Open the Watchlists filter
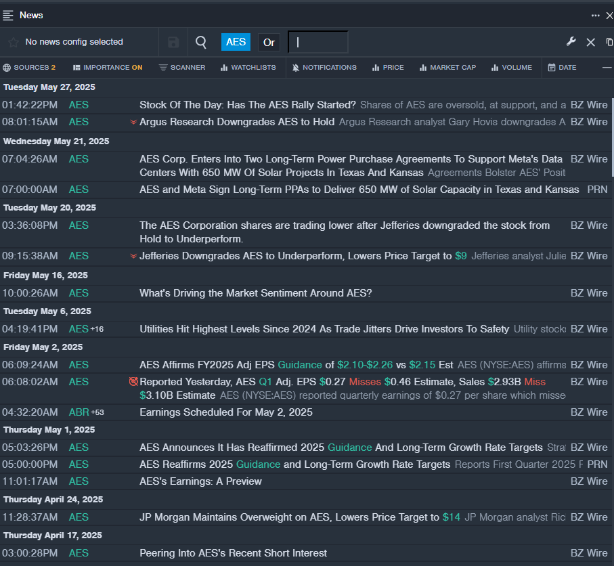This screenshot has height=566, width=614. click(x=248, y=68)
